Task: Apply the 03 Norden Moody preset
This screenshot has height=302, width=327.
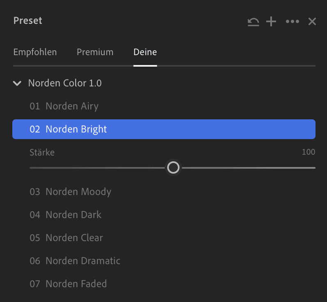Action: tap(164, 192)
